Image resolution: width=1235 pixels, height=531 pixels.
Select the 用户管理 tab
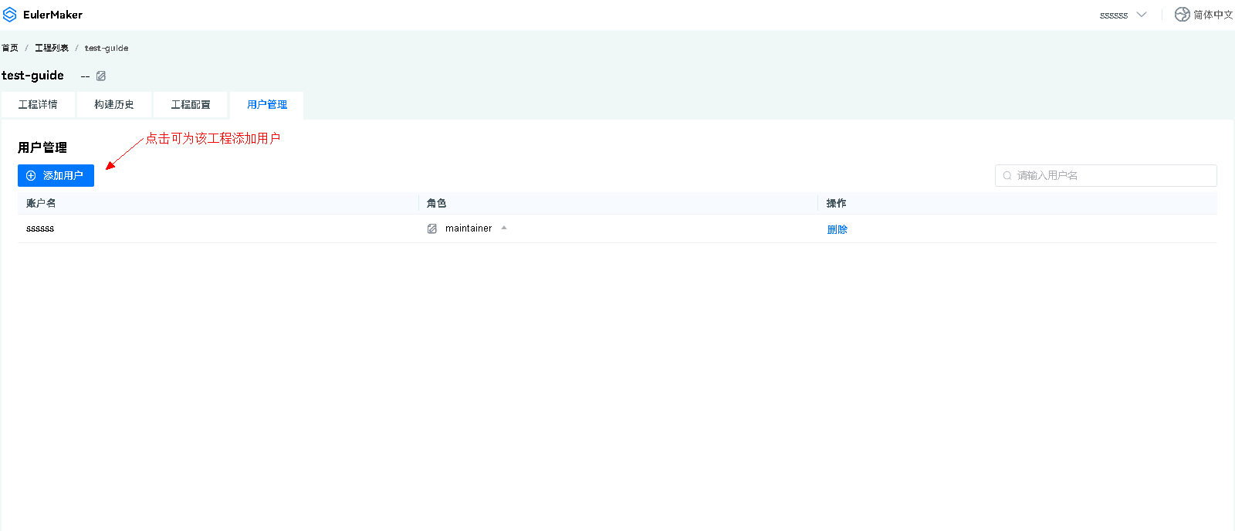click(x=267, y=105)
